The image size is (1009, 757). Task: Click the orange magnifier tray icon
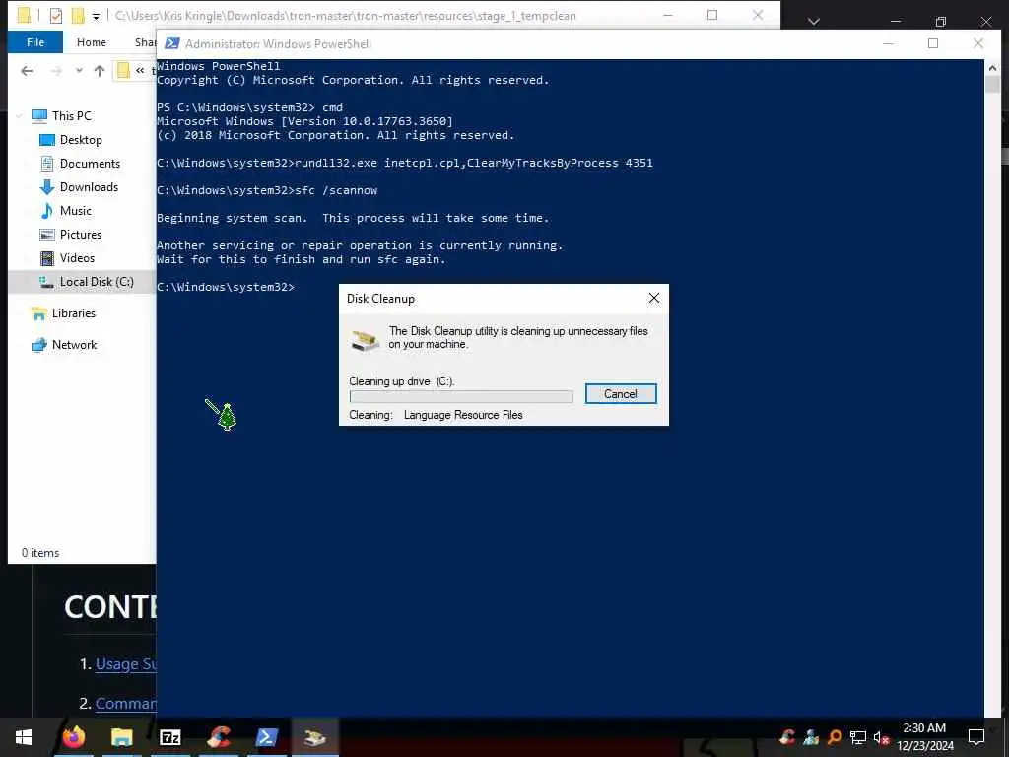pyautogui.click(x=835, y=737)
